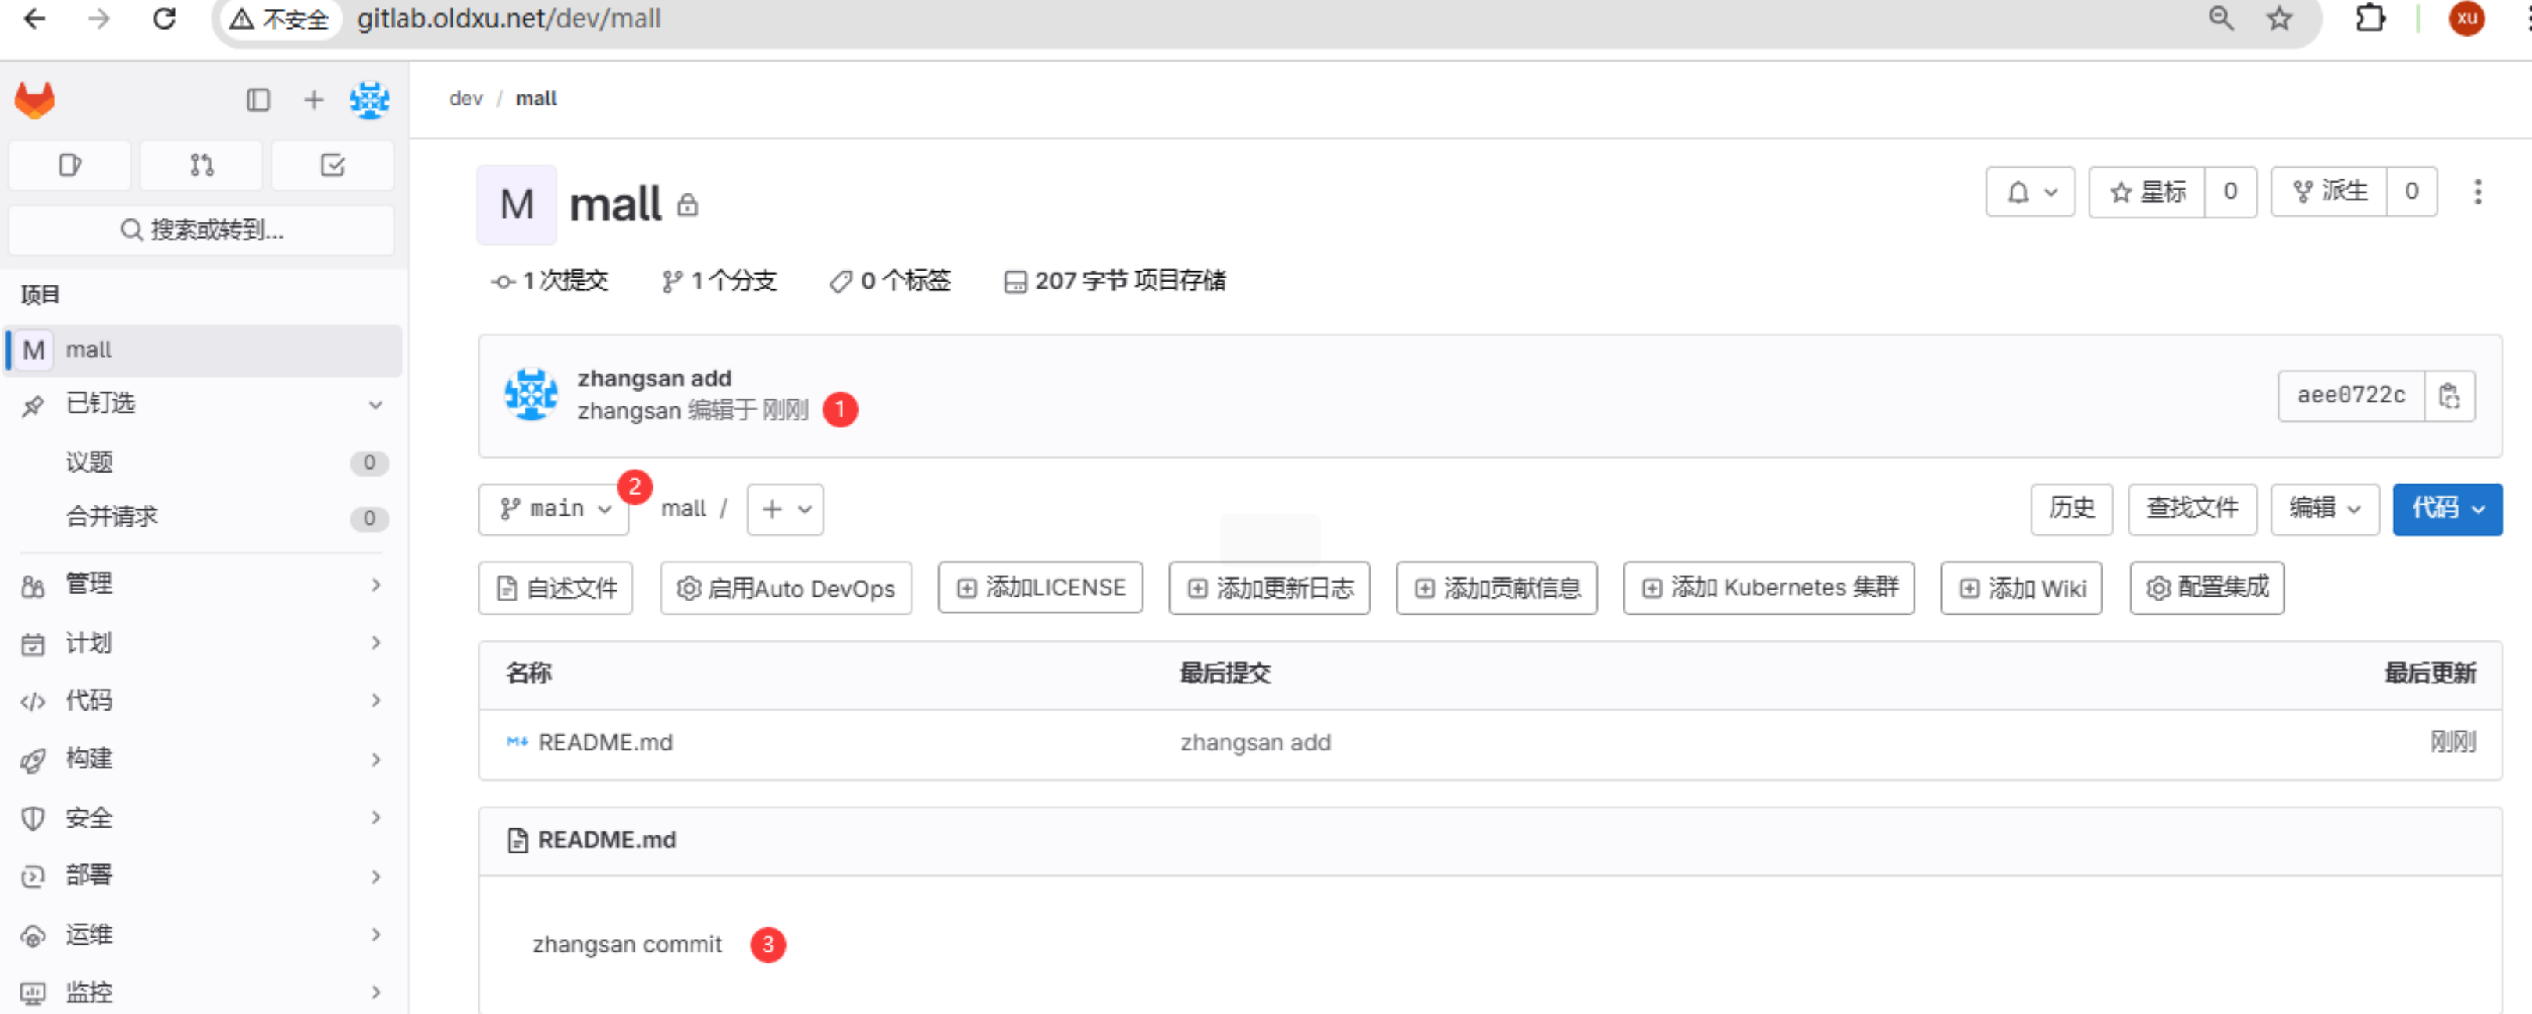
Task: Open the to-do list checkmark icon
Action: click(x=333, y=164)
